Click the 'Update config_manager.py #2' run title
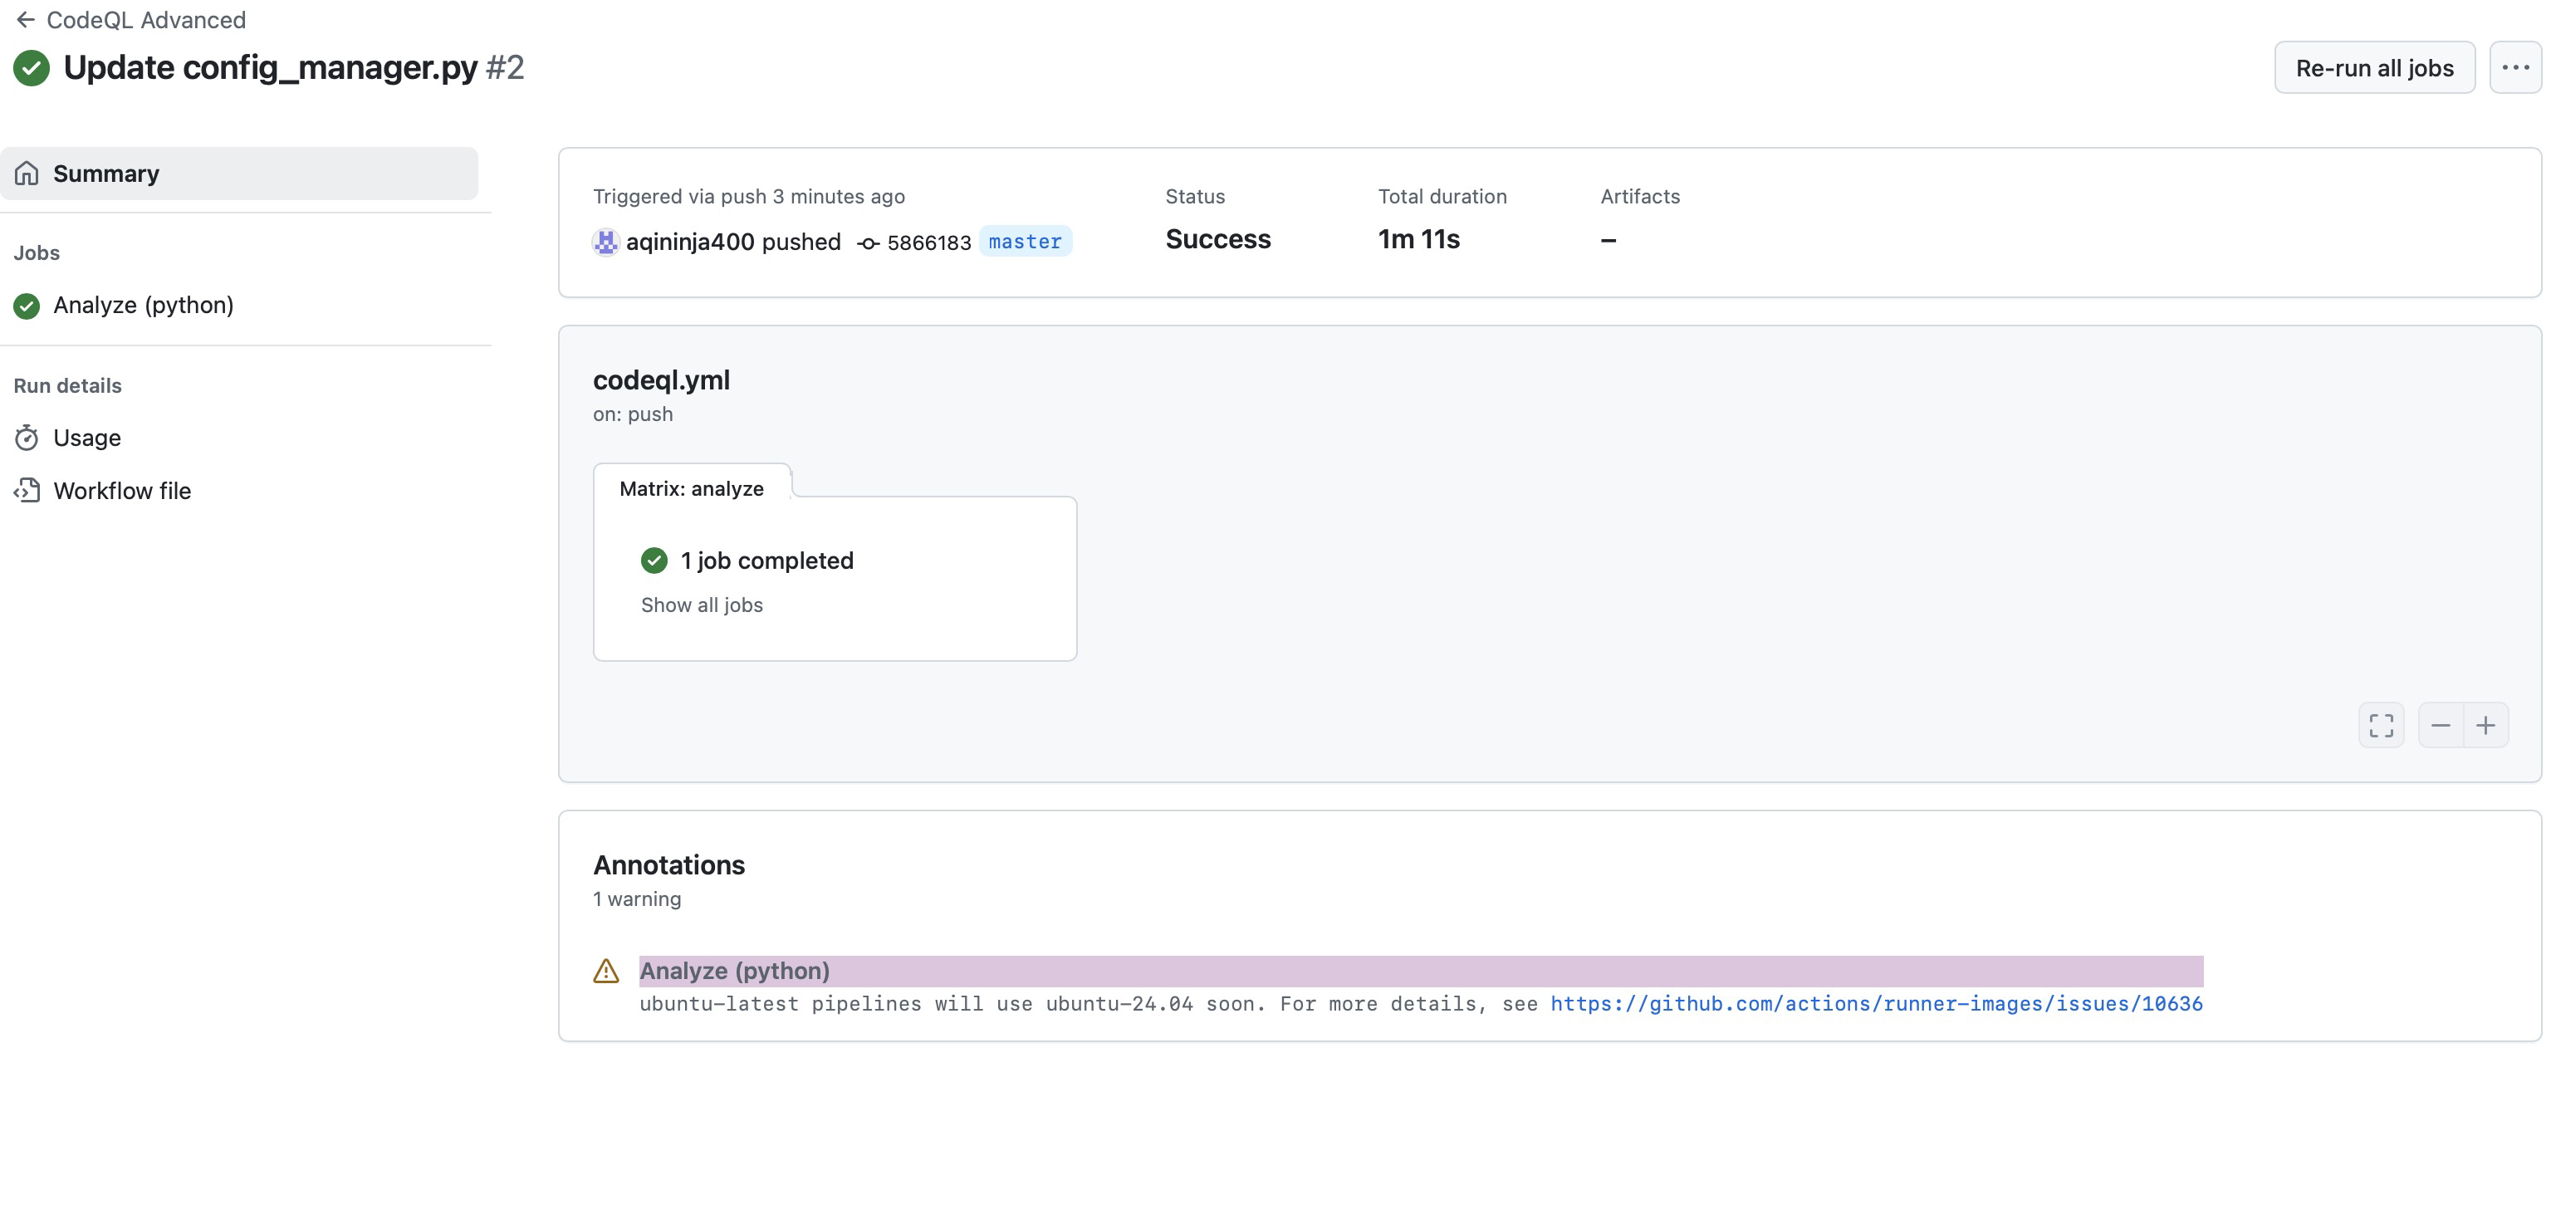2551x1224 pixels. (293, 68)
